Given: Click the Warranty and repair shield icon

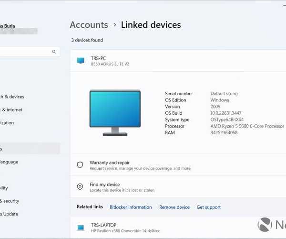Looking at the screenshot, I should [80, 165].
